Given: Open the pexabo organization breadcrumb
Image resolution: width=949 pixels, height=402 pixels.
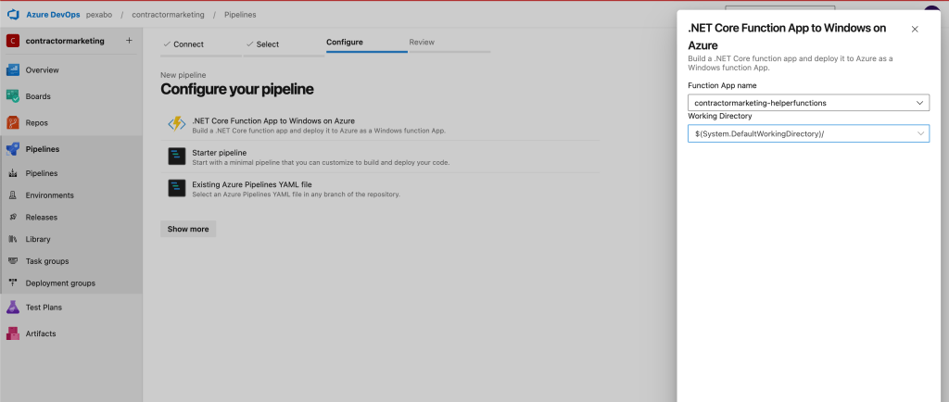Looking at the screenshot, I should tap(99, 15).
